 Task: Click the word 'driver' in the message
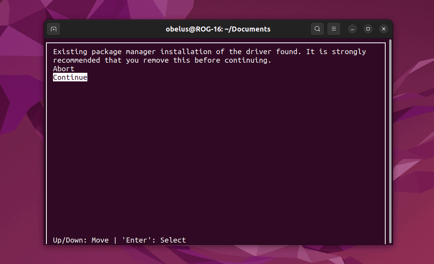point(259,52)
